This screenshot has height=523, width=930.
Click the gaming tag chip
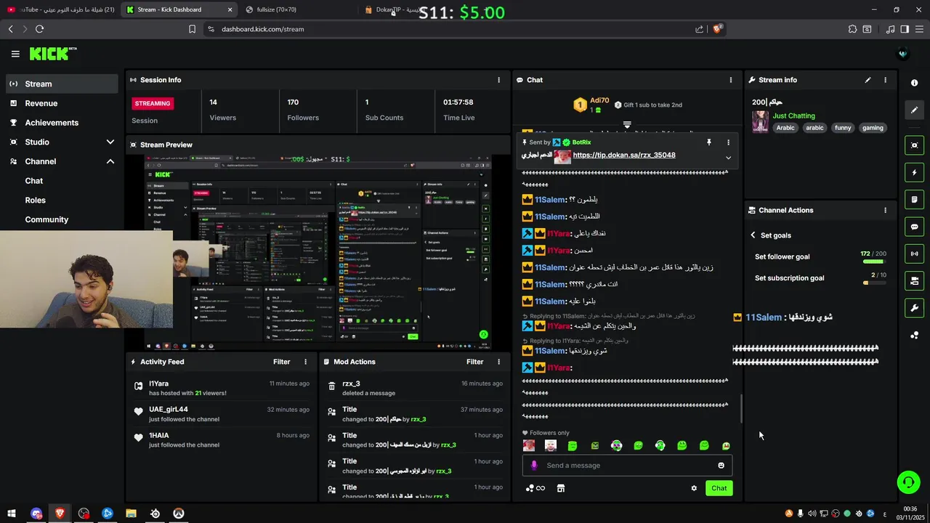(x=873, y=128)
